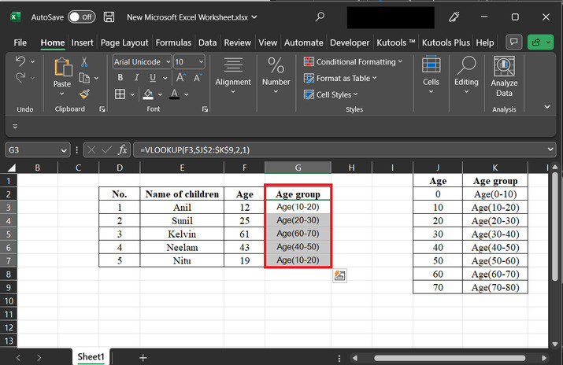Click the Borders grid icon

pos(120,94)
